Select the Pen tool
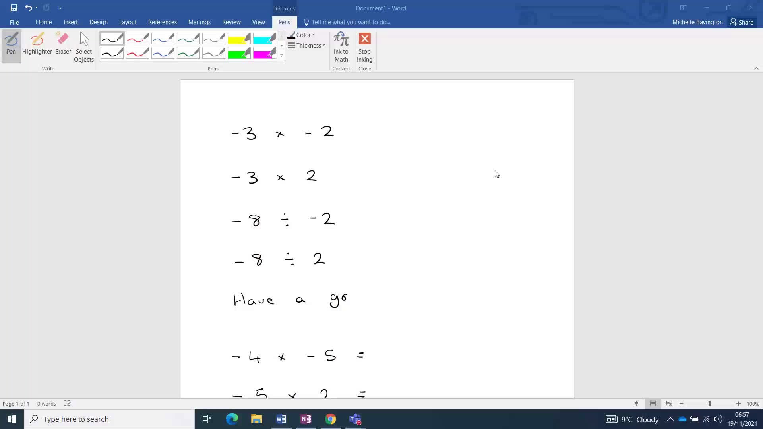This screenshot has height=429, width=763. (11, 44)
